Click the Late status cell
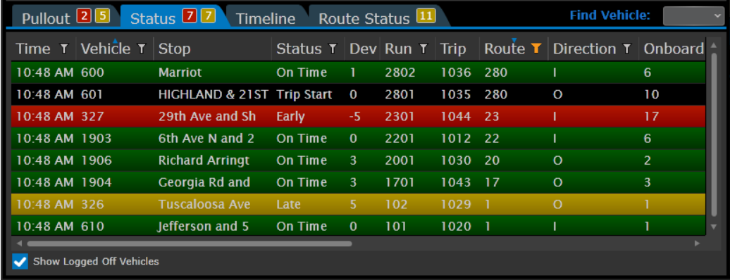 tap(288, 204)
